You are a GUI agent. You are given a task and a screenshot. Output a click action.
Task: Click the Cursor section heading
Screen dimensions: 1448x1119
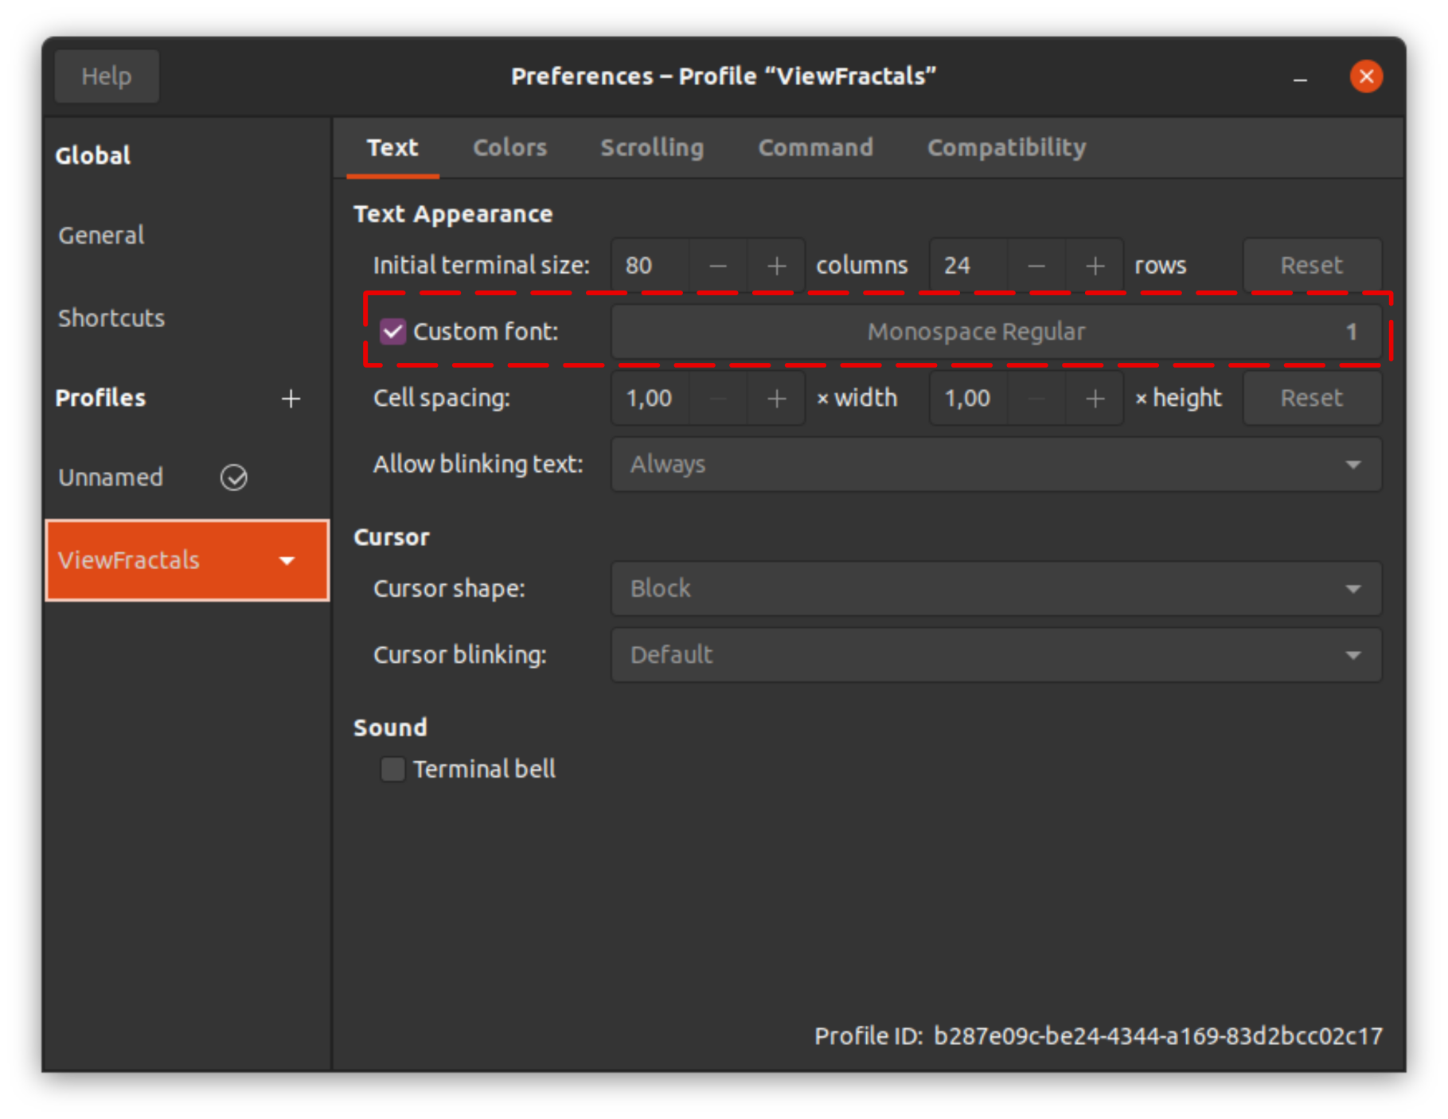[391, 538]
